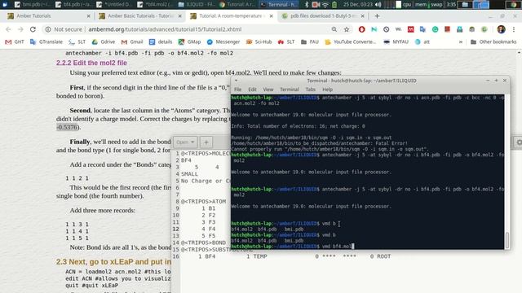Switch to the pdb files download tab

pos(322,16)
